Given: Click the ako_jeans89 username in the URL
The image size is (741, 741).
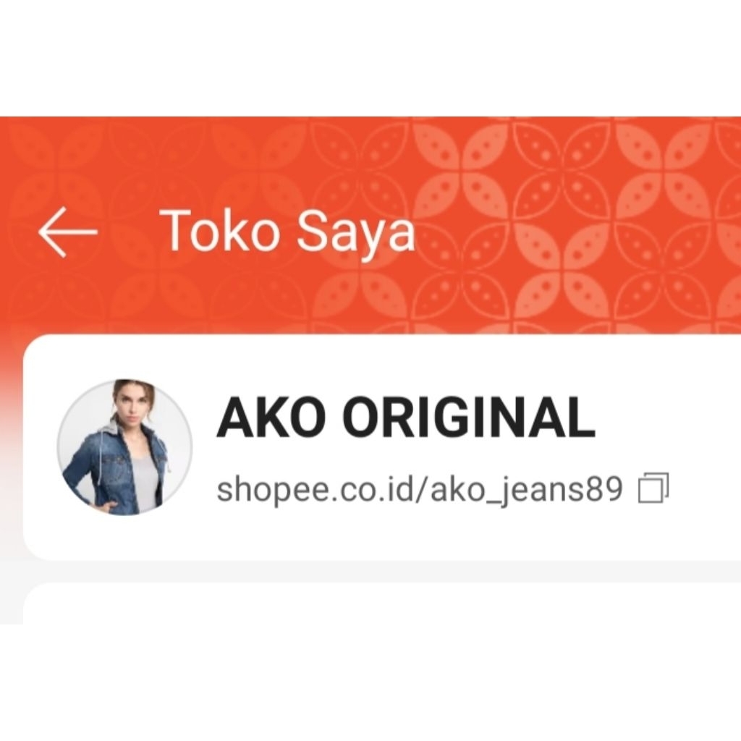Looking at the screenshot, I should point(527,491).
